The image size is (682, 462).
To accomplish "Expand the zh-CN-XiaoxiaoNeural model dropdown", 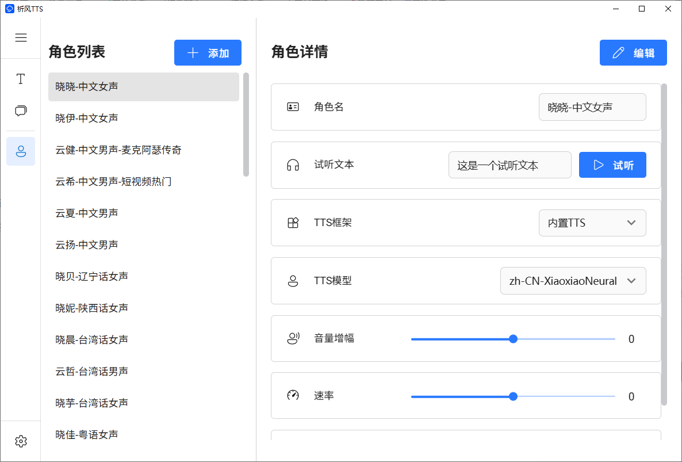I will (x=573, y=281).
